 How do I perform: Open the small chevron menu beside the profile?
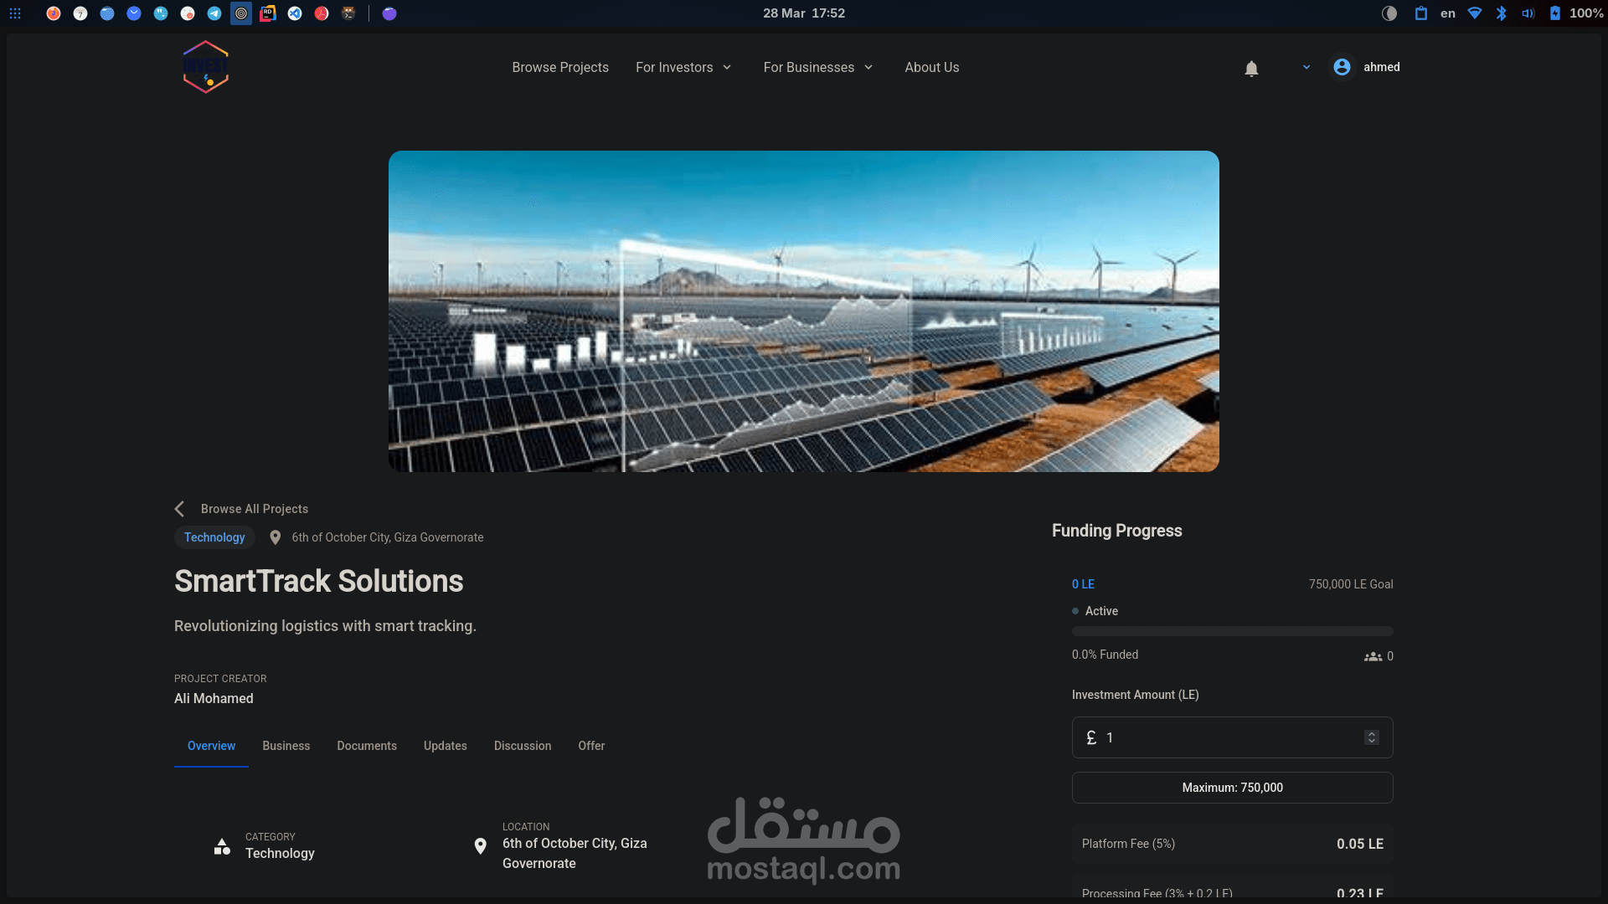tap(1306, 67)
